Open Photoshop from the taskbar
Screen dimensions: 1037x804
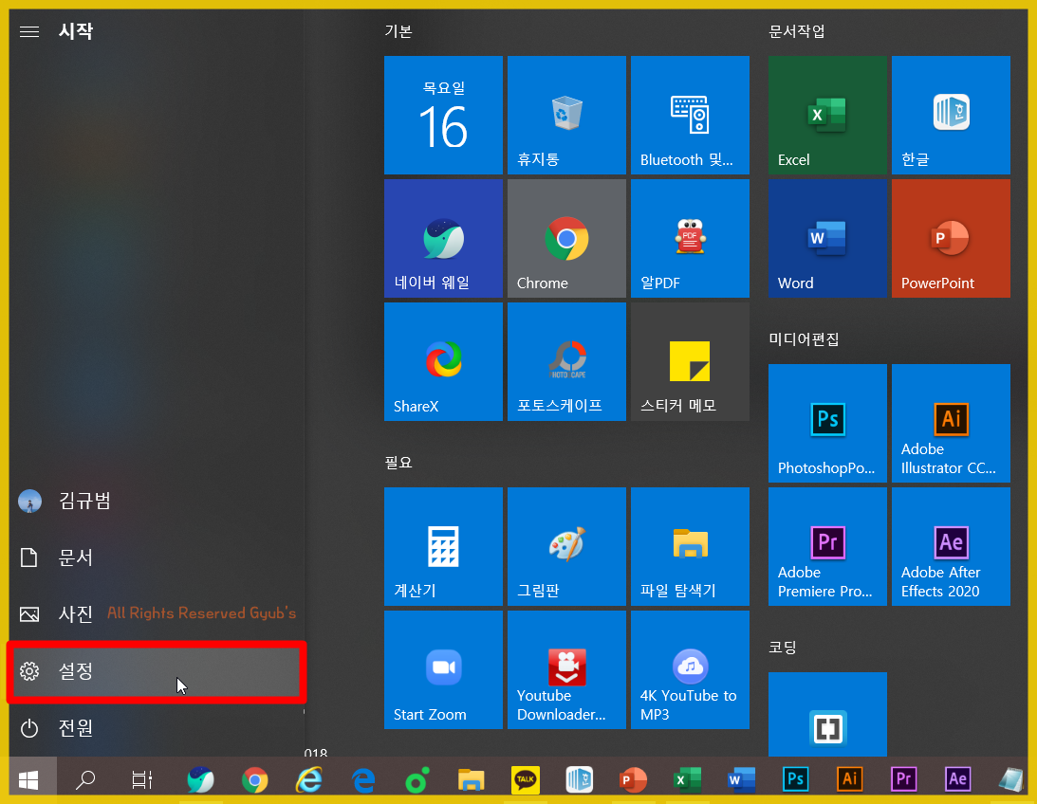pos(796,780)
